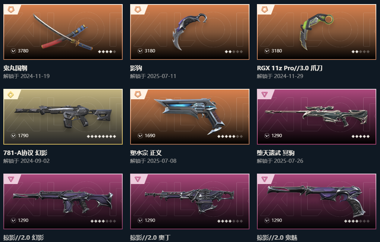This screenshot has width=380, height=242.
Task: Select the 鬼丸国纲 katana skin thumbnail
Action: [x=63, y=32]
